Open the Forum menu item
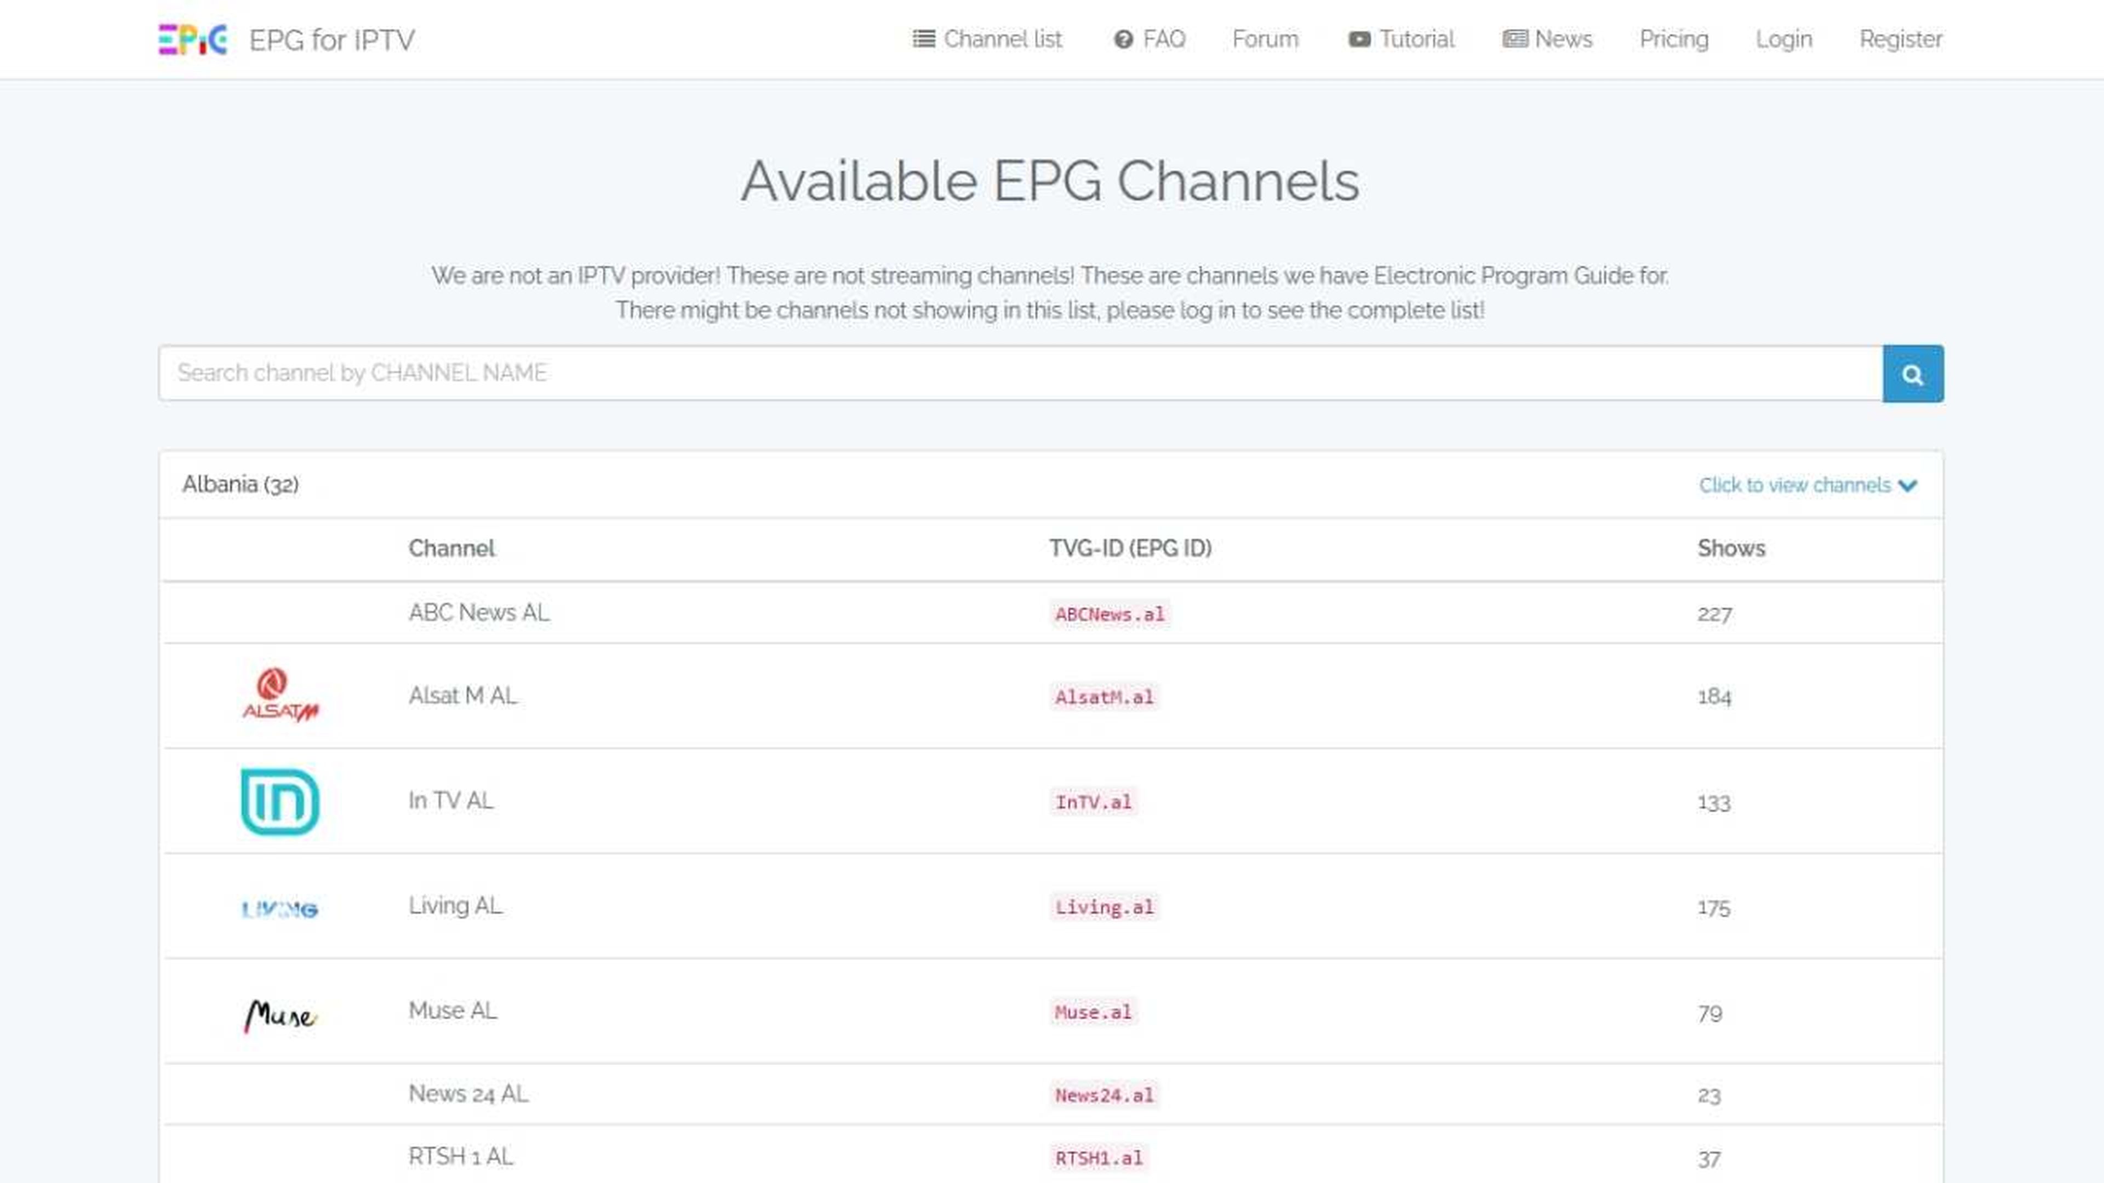 (1265, 38)
